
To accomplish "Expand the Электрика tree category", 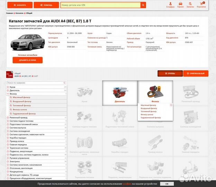I will 8,161.
